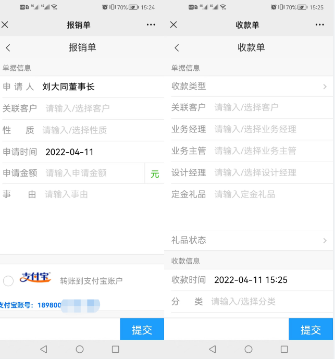Open the 申请时间 date 2022-04-11
Screen dimensions: 335x359
coord(69,152)
